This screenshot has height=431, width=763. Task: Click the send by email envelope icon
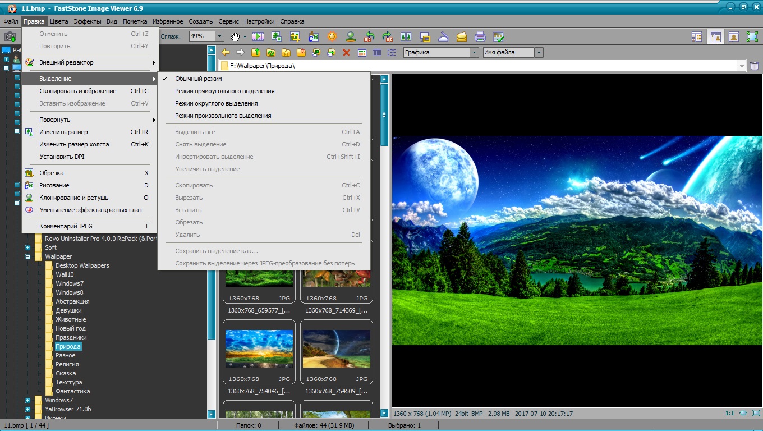tap(461, 36)
